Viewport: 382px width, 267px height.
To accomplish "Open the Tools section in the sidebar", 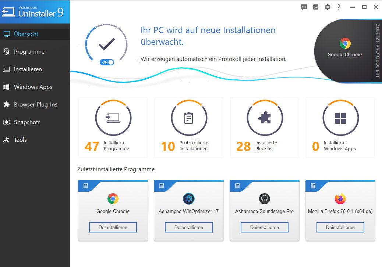I will click(21, 140).
